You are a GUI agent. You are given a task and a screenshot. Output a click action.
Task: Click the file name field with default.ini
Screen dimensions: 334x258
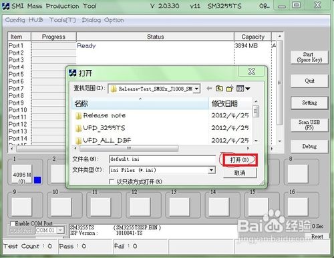(162, 159)
